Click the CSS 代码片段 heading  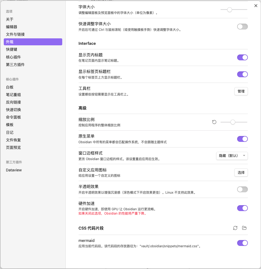[x=91, y=228]
